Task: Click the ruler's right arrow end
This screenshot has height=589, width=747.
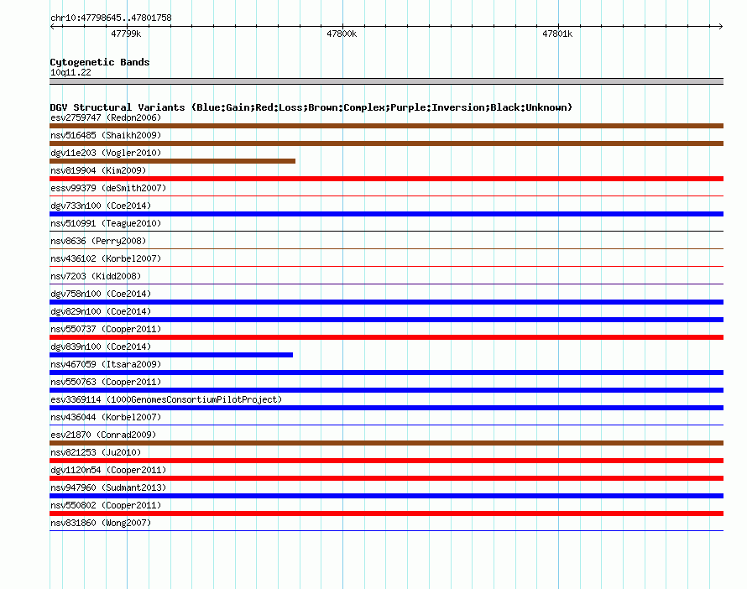Action: pos(720,26)
